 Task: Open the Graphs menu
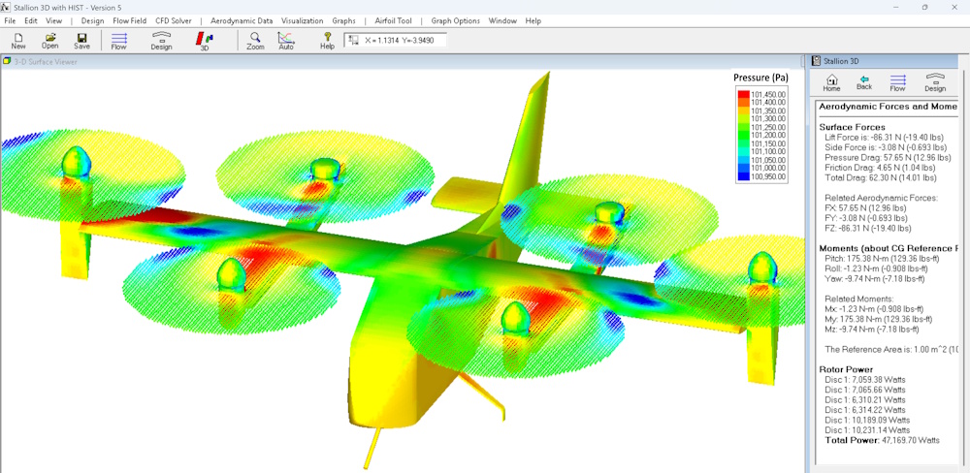click(x=344, y=20)
